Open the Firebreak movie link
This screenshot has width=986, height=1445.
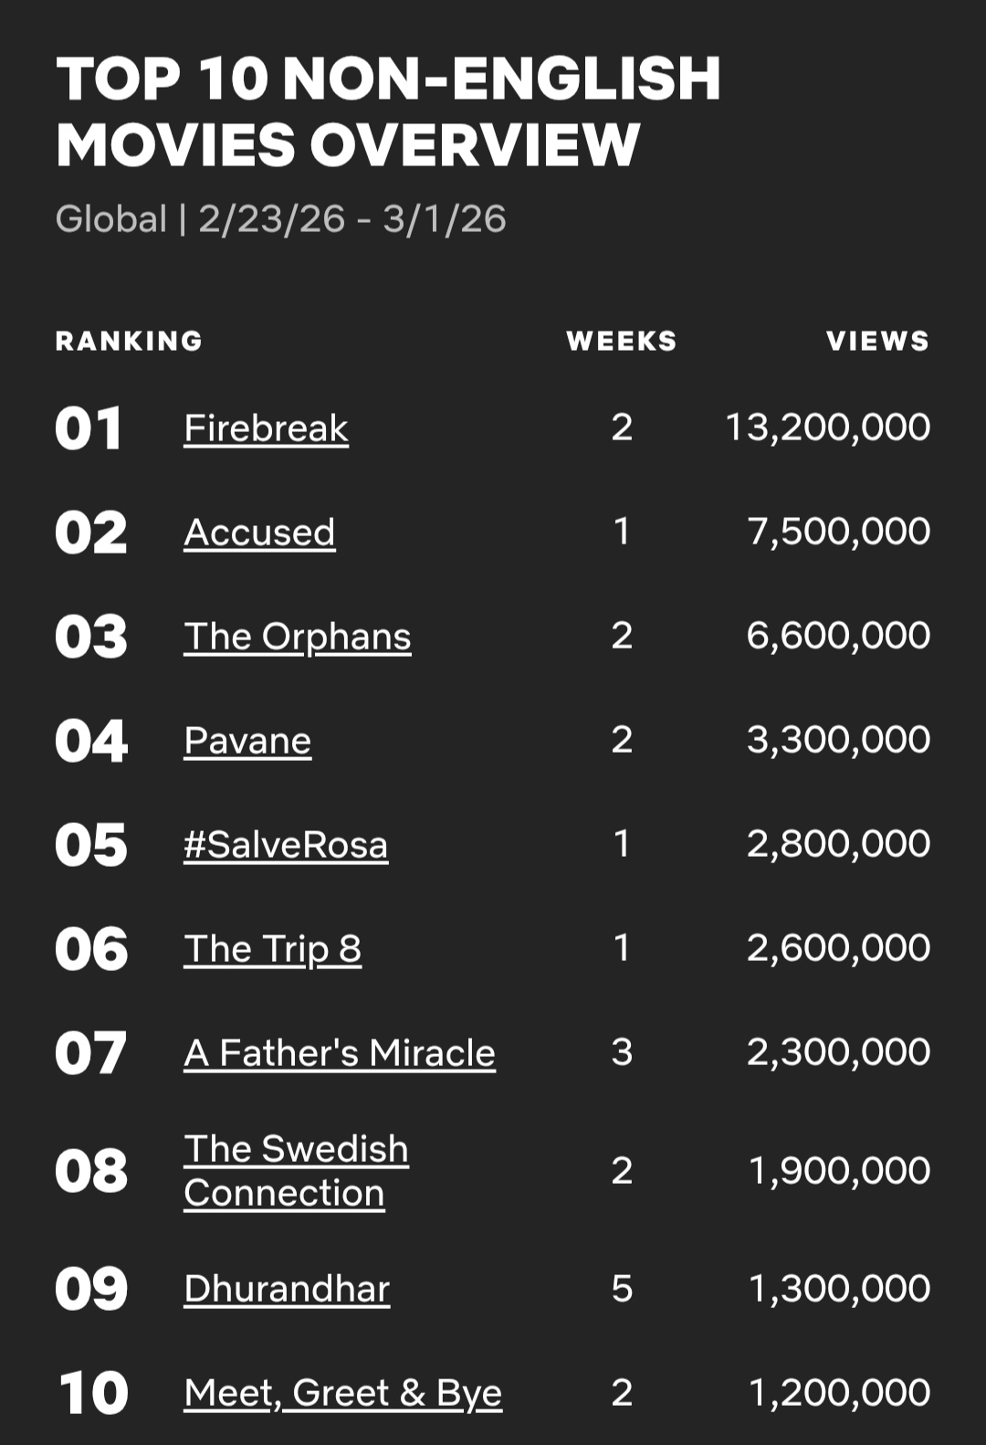(x=266, y=428)
